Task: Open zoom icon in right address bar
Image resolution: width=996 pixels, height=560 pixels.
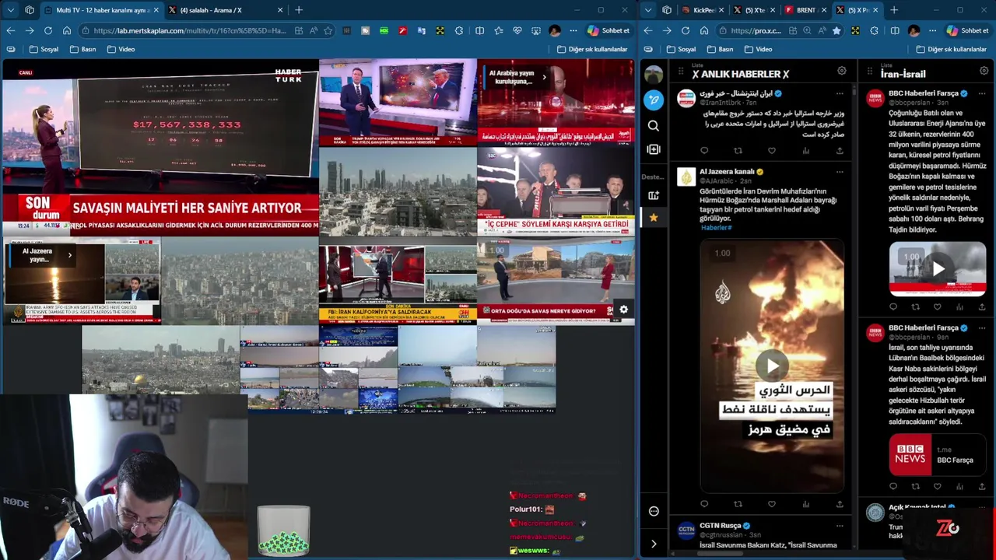Action: pyautogui.click(x=807, y=30)
